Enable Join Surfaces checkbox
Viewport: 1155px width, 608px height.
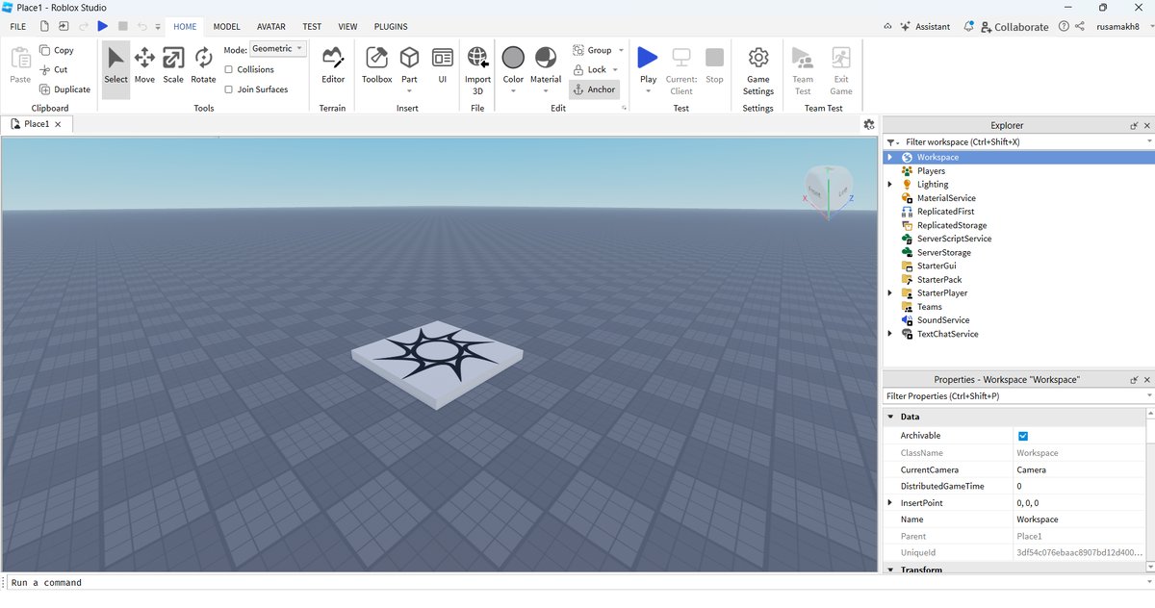228,89
